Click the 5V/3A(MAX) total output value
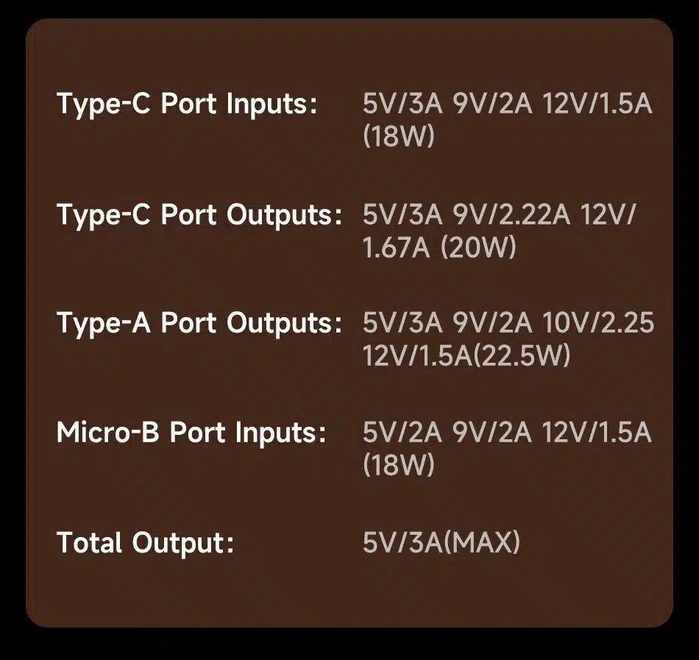The height and width of the screenshot is (660, 699). point(441,543)
